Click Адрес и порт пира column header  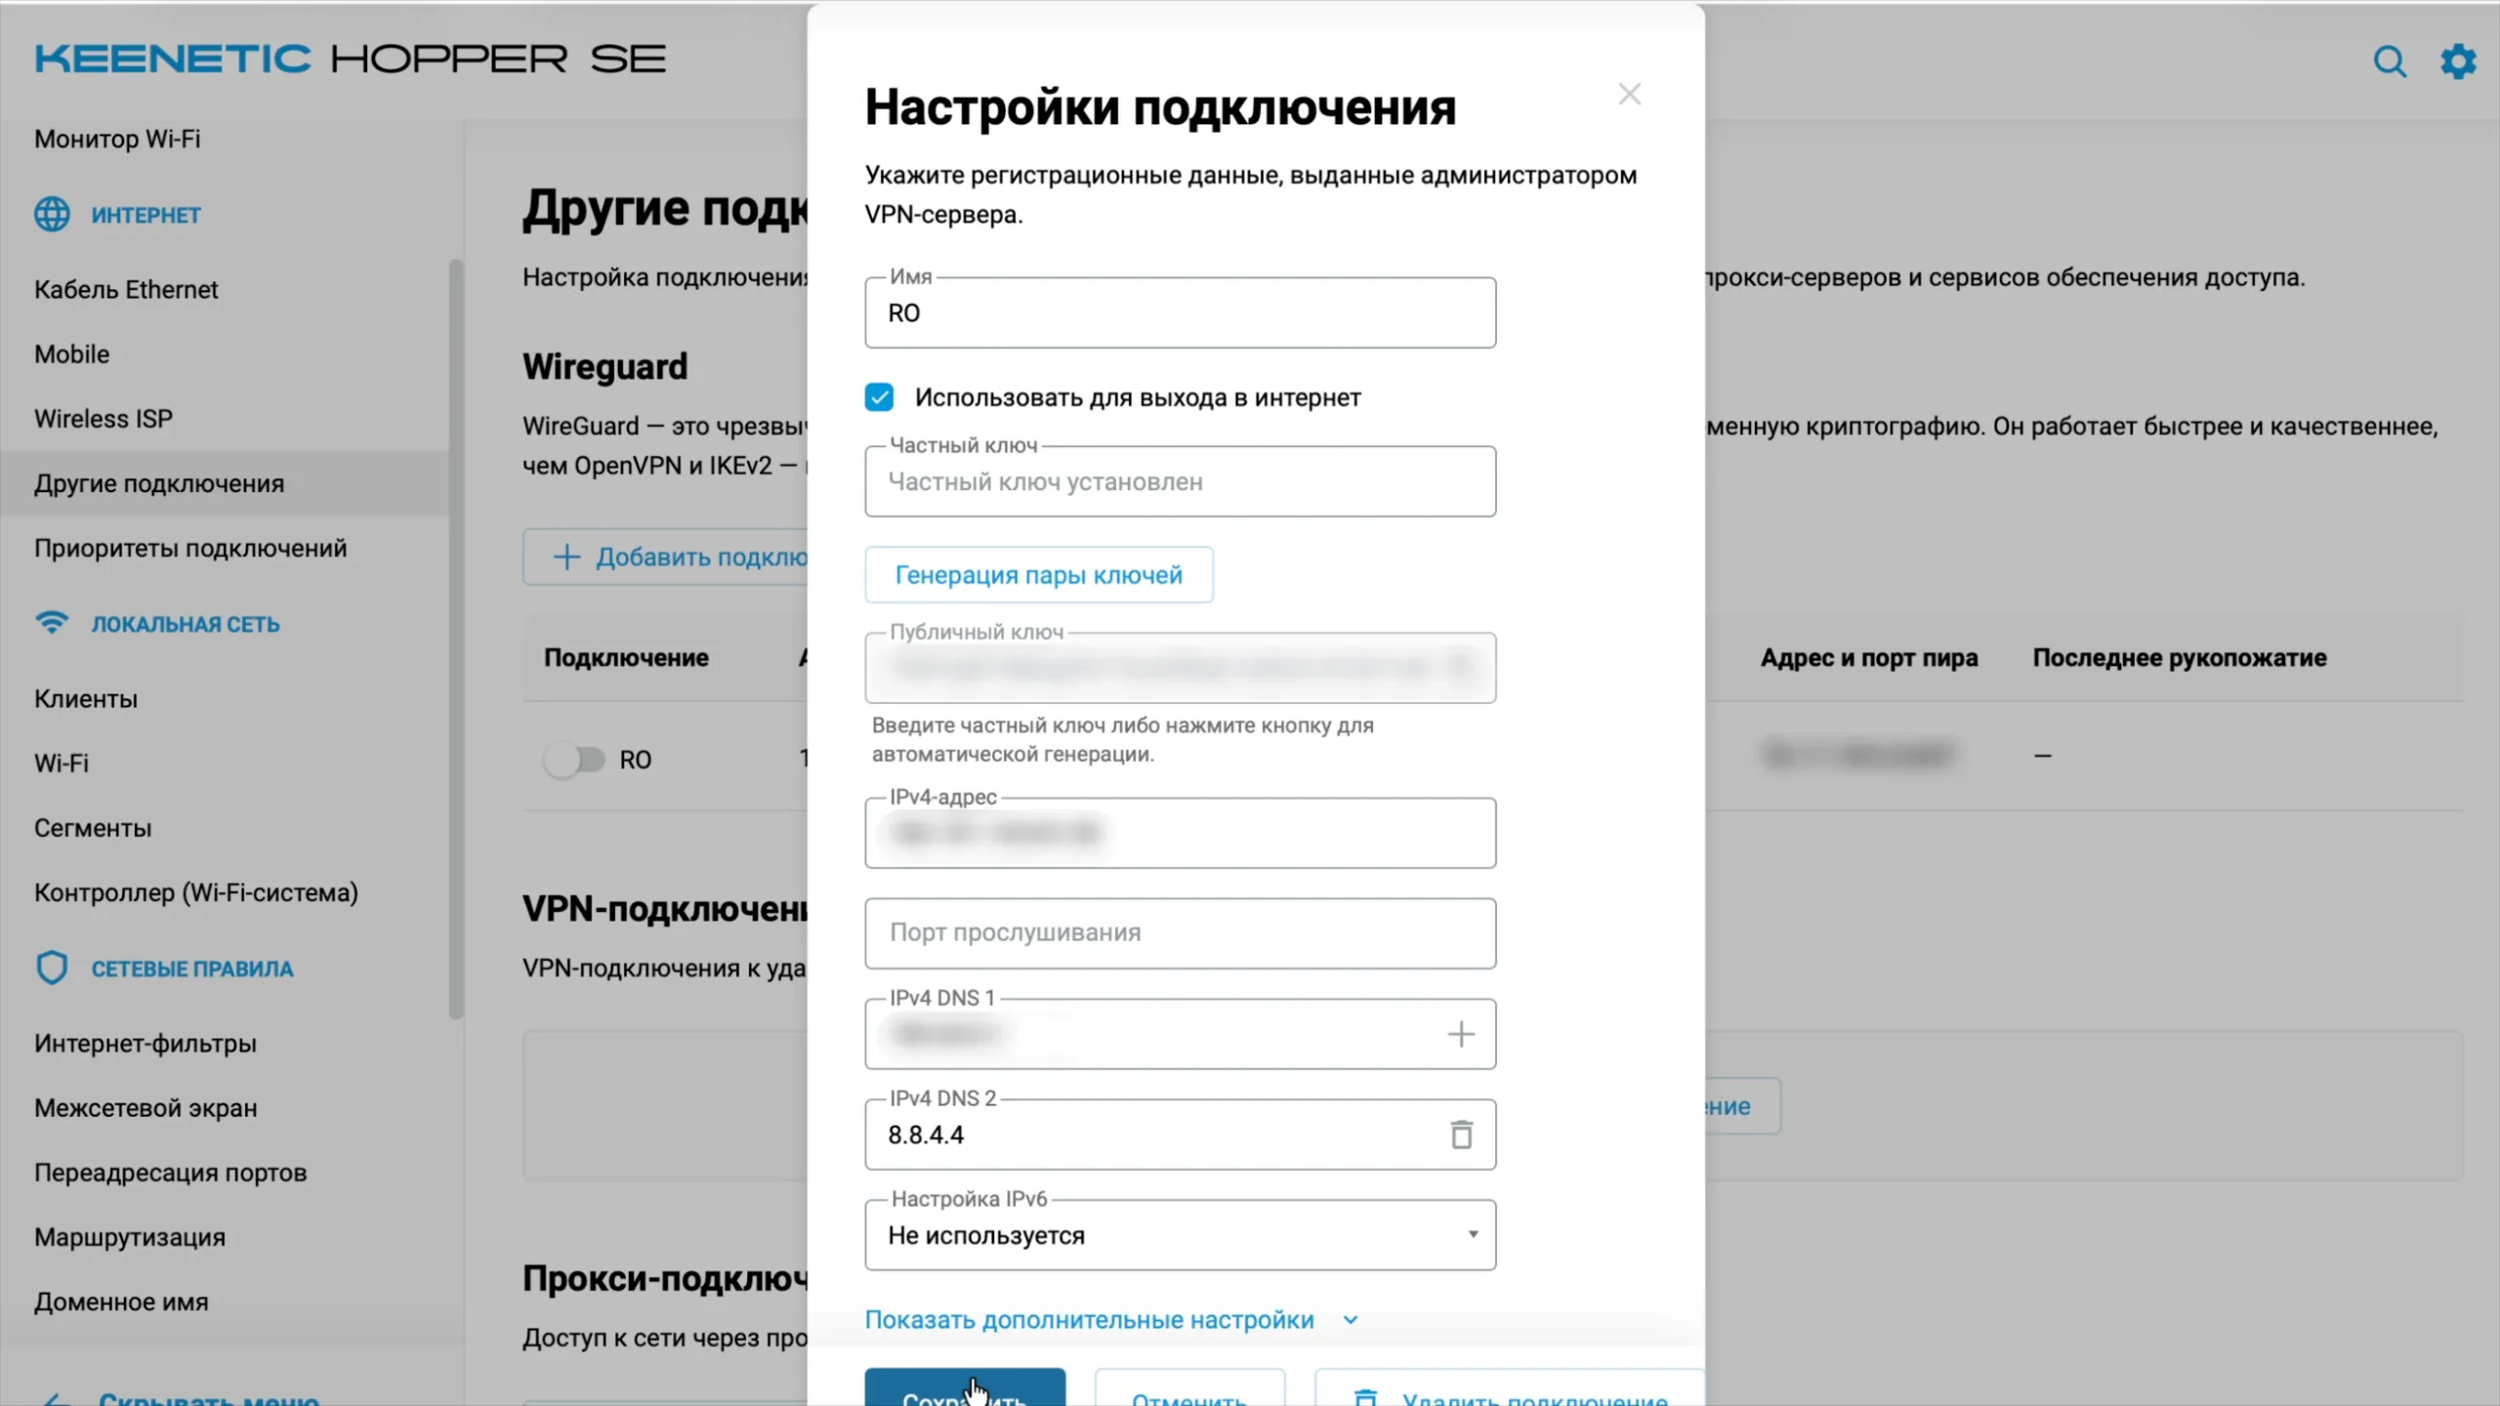coord(1869,657)
